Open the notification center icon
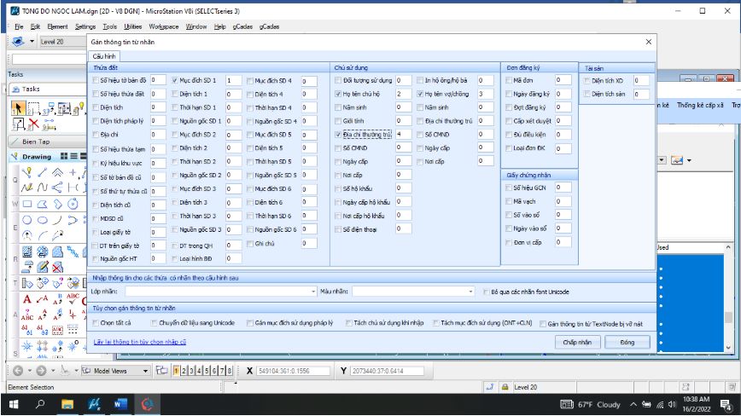This screenshot has width=741, height=416. point(725,403)
